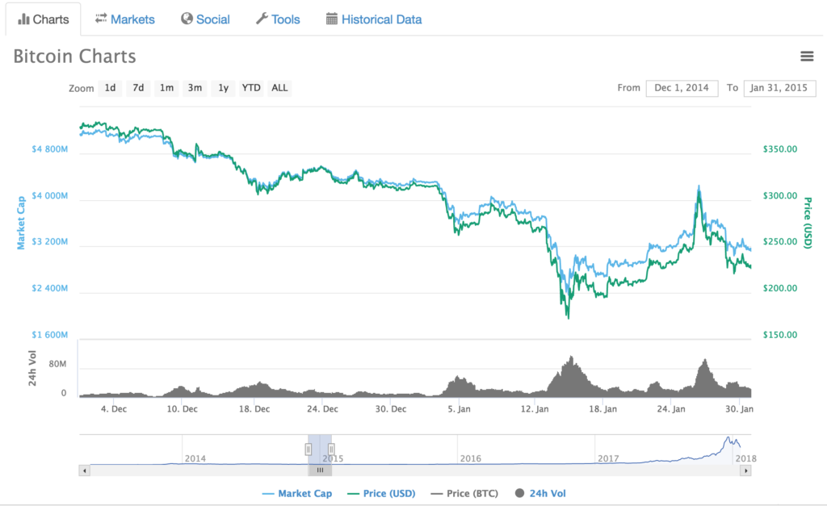Click the To date field
The image size is (827, 506).
click(779, 88)
